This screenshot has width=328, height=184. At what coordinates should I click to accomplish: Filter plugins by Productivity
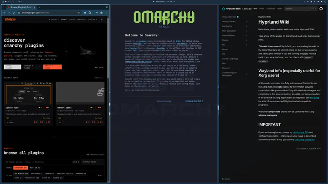click(x=31, y=178)
